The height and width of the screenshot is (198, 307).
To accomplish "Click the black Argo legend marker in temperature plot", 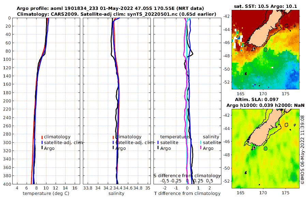I will point(42,148).
